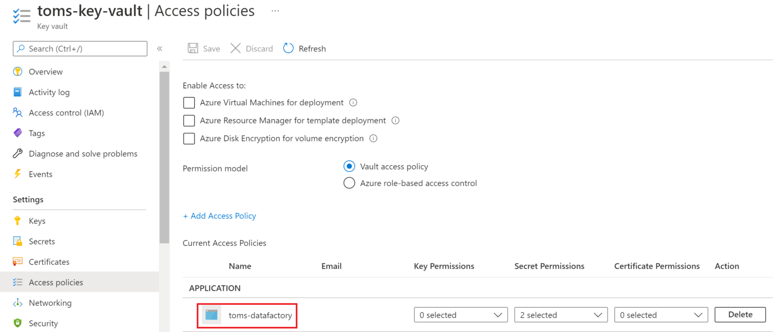773x332 pixels.
Task: Select the Security shield icon
Action: (x=19, y=323)
